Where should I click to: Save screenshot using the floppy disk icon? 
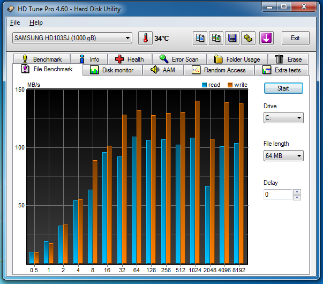click(232, 38)
